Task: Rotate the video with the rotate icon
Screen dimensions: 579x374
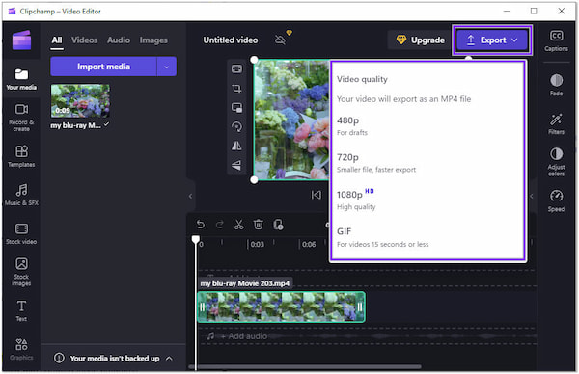Action: (x=236, y=126)
